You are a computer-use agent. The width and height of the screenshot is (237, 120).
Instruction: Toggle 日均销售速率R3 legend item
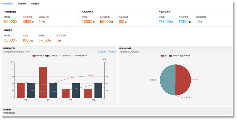(79, 56)
